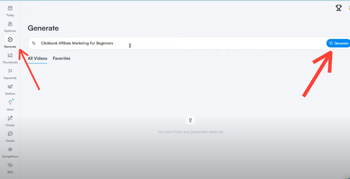The image size is (350, 179).
Task: Select the Outliers sidebar icon
Action: pos(10,87)
